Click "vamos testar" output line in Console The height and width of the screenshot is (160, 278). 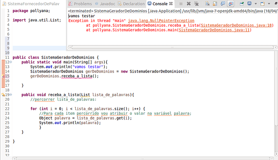pos(82,16)
